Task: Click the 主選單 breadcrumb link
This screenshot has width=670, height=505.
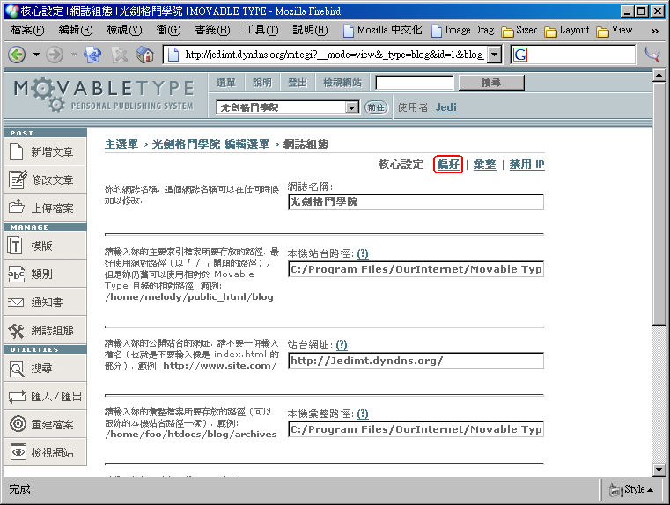Action: pos(121,144)
